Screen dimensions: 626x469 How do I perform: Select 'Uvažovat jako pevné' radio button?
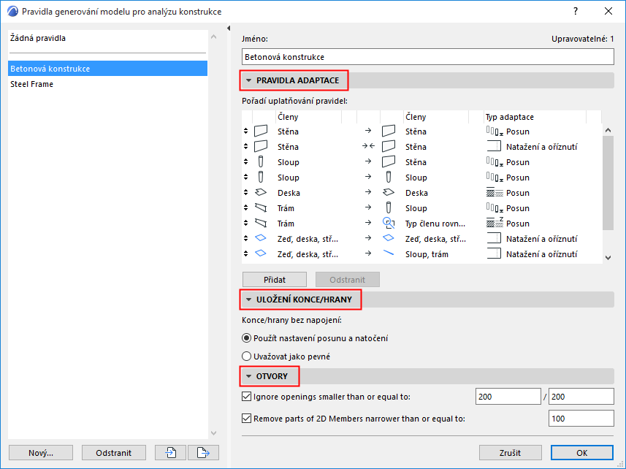(247, 356)
